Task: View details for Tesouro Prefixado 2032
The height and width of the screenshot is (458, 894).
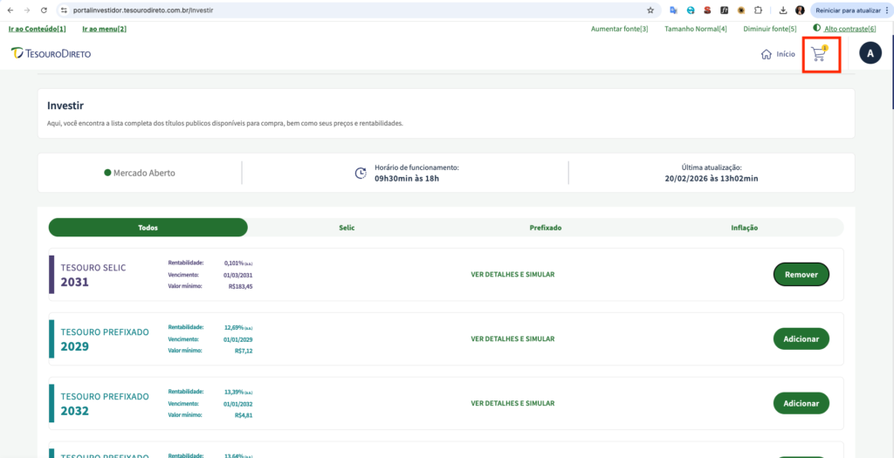Action: 512,403
